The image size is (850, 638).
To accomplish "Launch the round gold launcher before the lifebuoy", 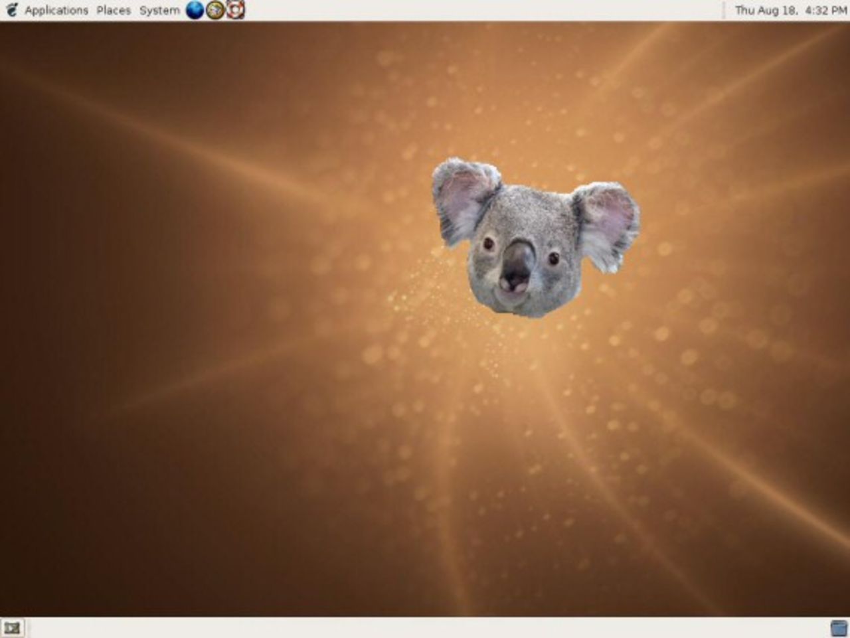I will (215, 10).
